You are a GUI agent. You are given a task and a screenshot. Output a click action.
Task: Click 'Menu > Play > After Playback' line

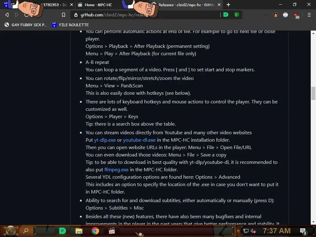click(x=141, y=54)
